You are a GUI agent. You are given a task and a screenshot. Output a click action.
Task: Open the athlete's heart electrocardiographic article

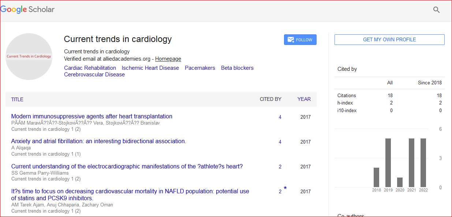127,167
